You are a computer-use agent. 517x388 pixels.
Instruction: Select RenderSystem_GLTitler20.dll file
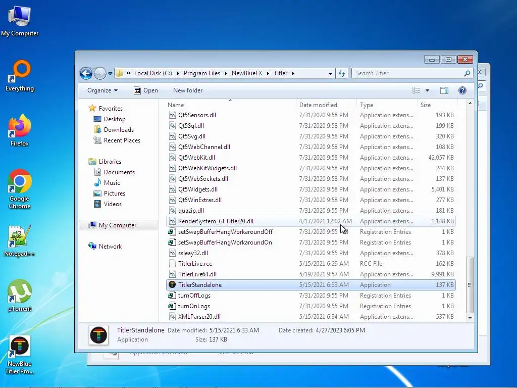[311, 221]
